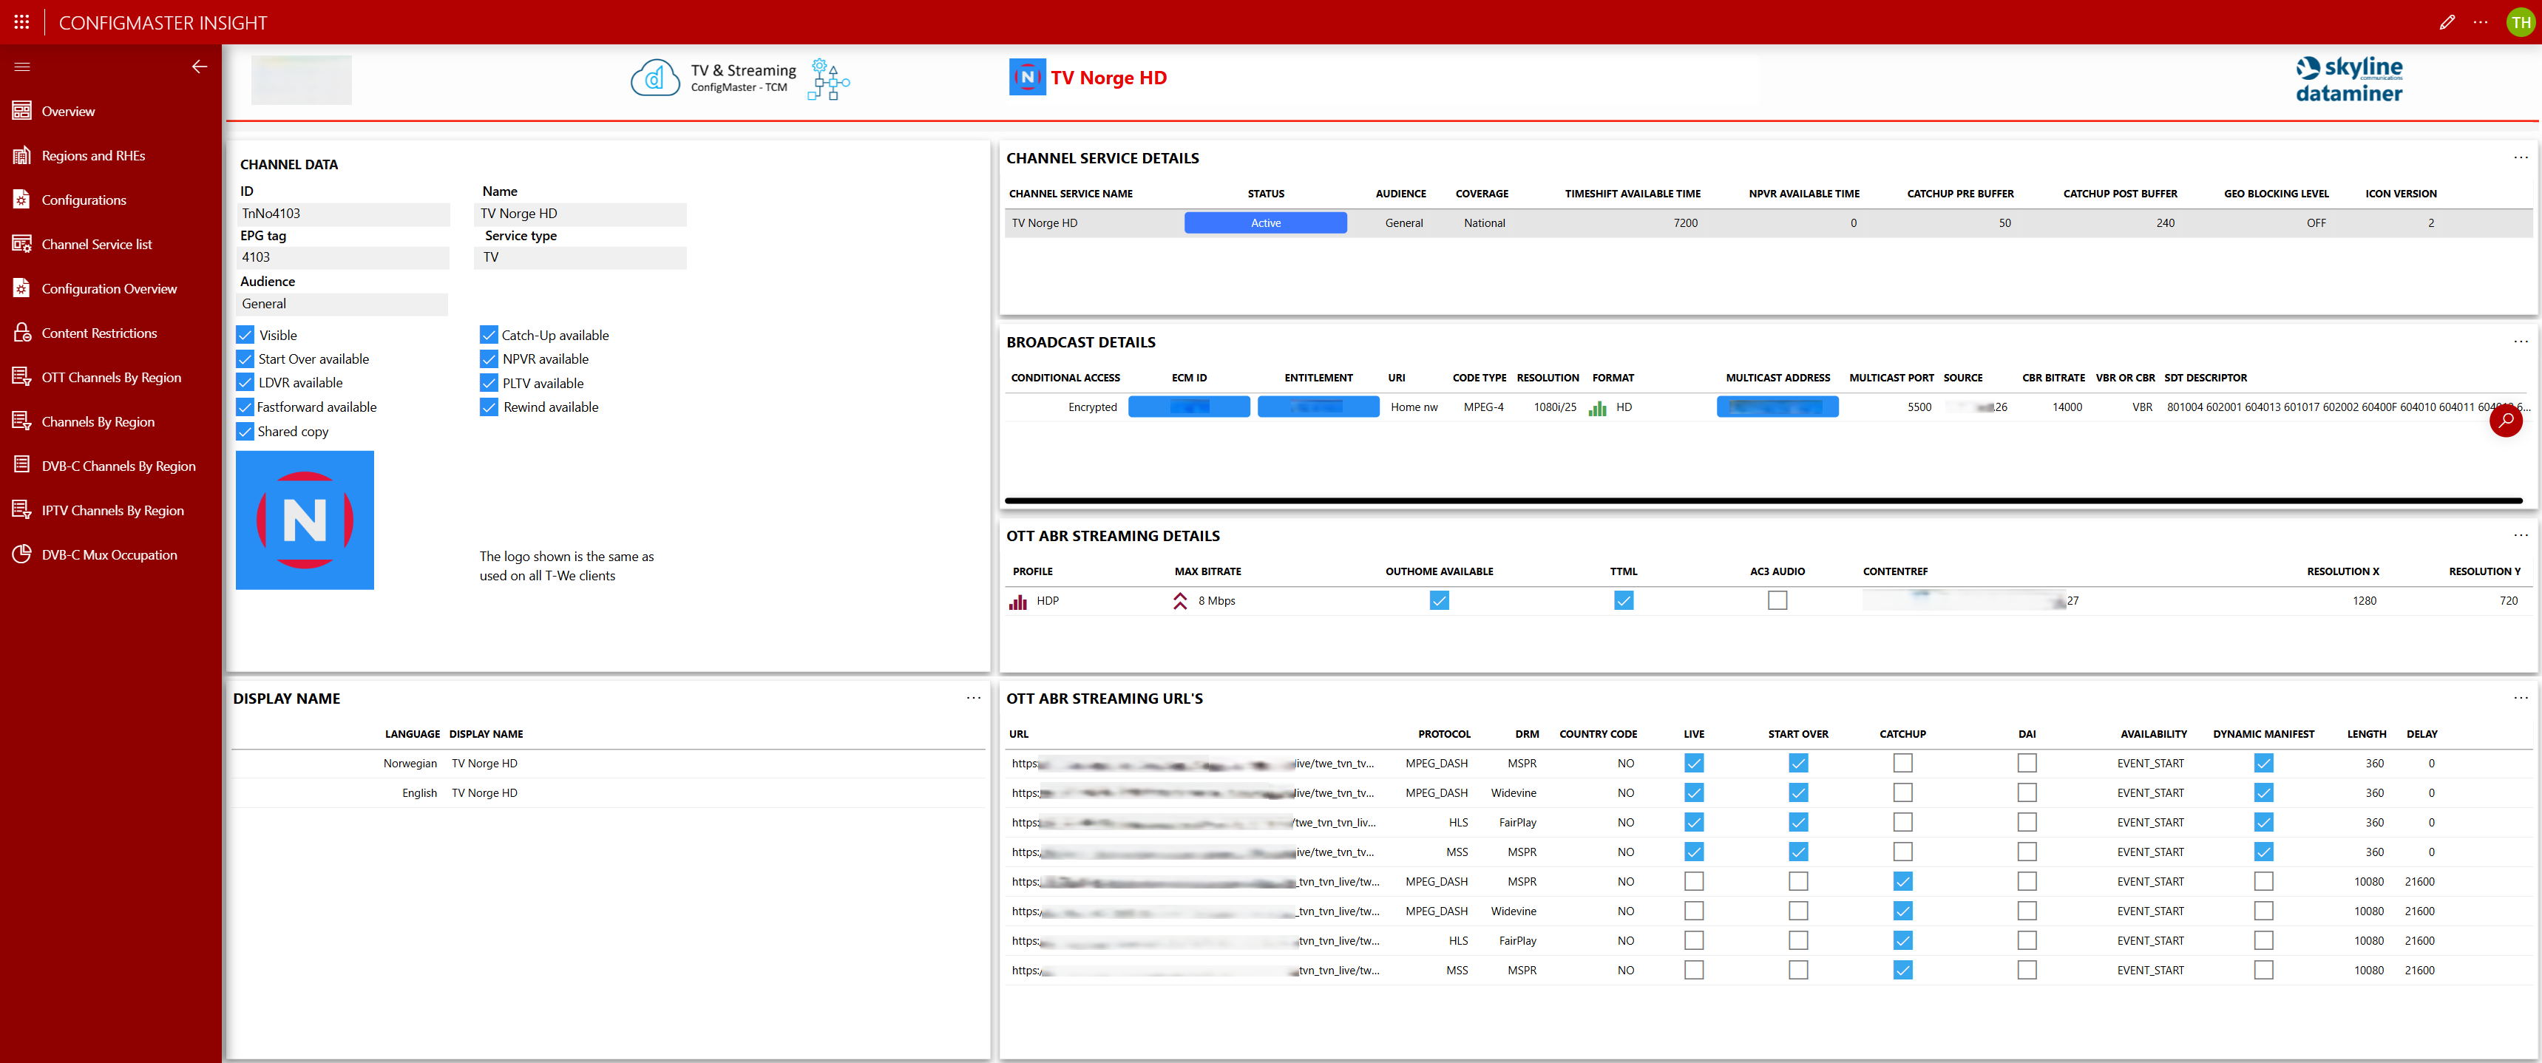Viewport: 2542px width, 1063px height.
Task: Click the HDP profile bar chart icon
Action: 1018,601
